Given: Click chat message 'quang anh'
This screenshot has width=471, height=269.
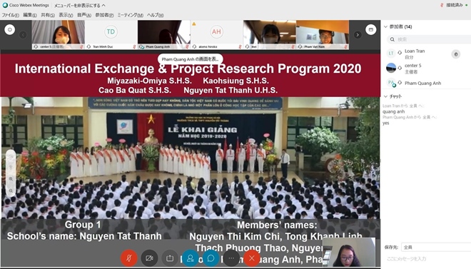Looking at the screenshot, I should (x=393, y=111).
